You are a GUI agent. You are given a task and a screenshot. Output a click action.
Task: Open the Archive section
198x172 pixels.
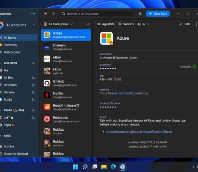(19, 146)
